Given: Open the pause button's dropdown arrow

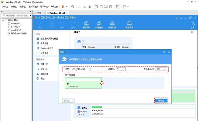Looking at the screenshot, I should point(67,7).
